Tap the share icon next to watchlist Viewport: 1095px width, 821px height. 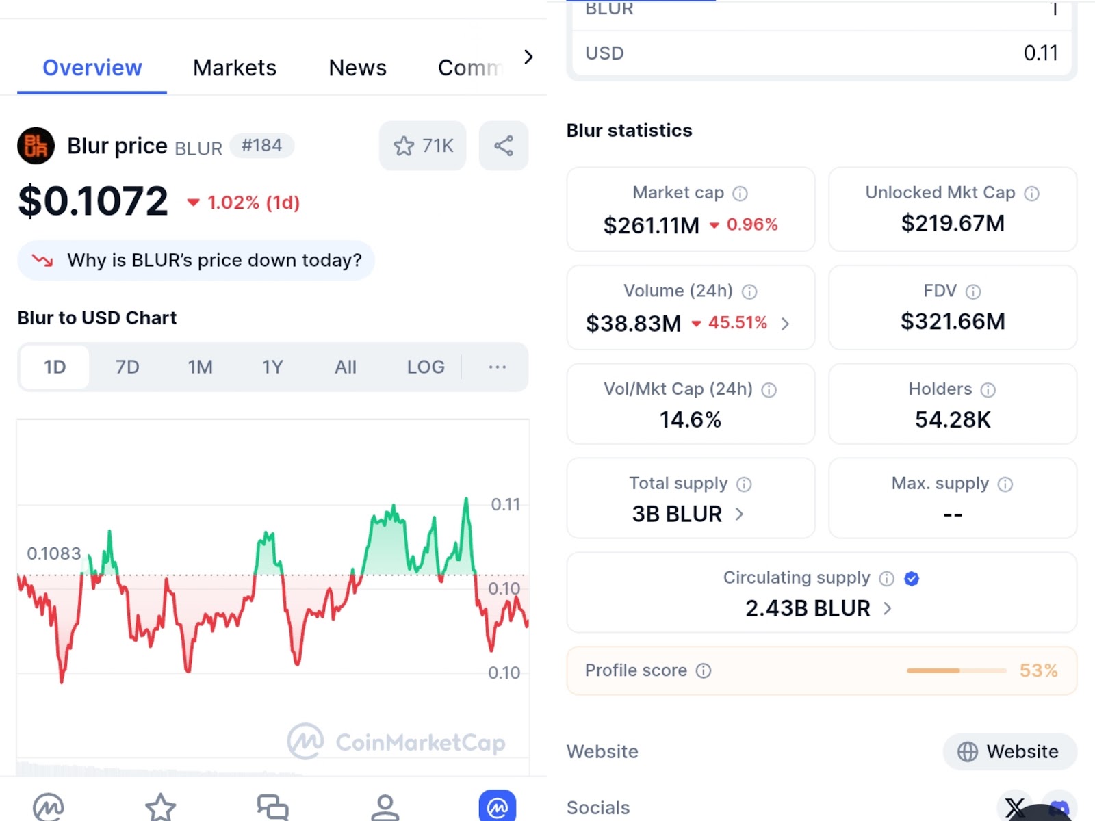(504, 146)
